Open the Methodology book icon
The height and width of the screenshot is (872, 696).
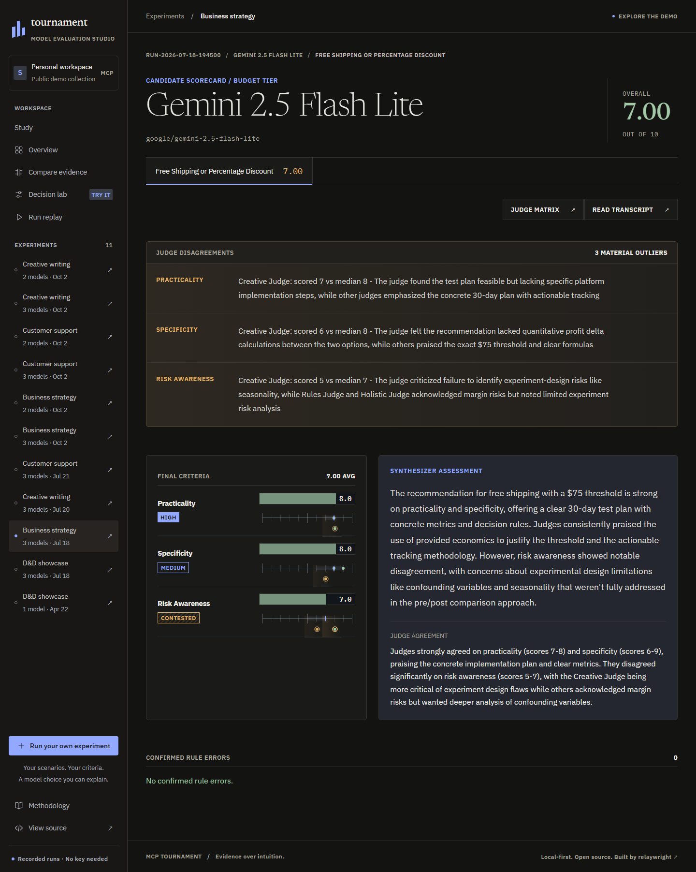tap(19, 806)
